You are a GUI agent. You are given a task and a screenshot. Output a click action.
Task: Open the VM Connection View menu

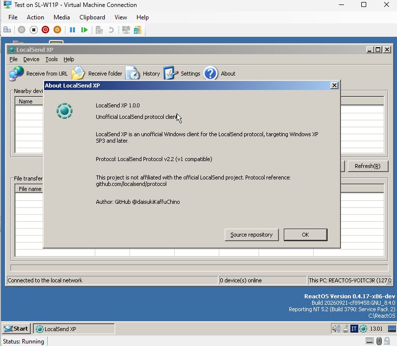coord(121,17)
